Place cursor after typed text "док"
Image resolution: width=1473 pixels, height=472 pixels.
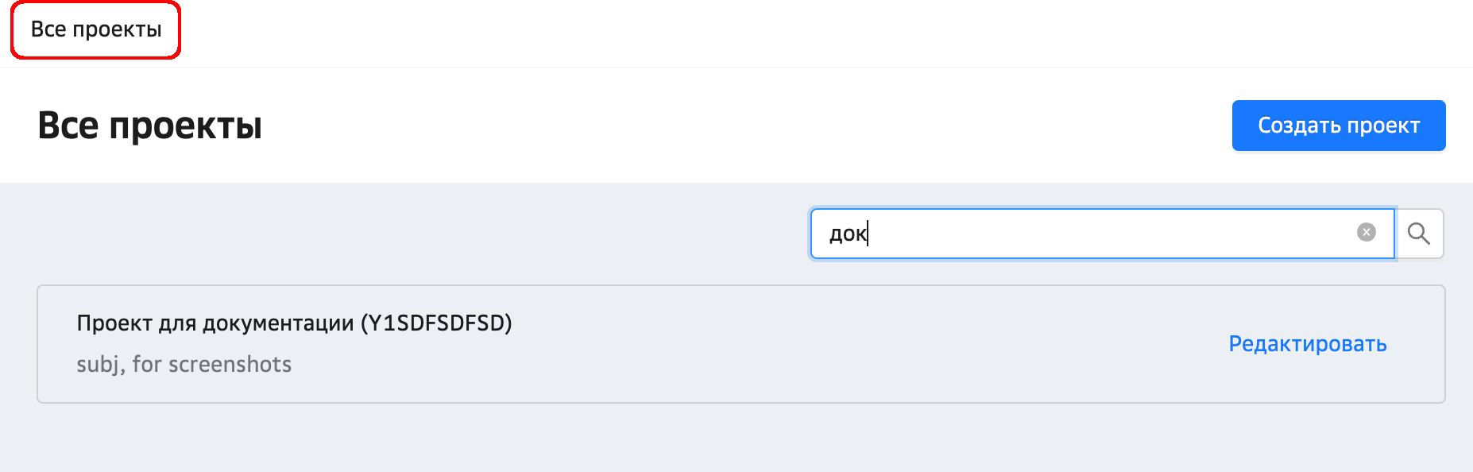coord(869,234)
